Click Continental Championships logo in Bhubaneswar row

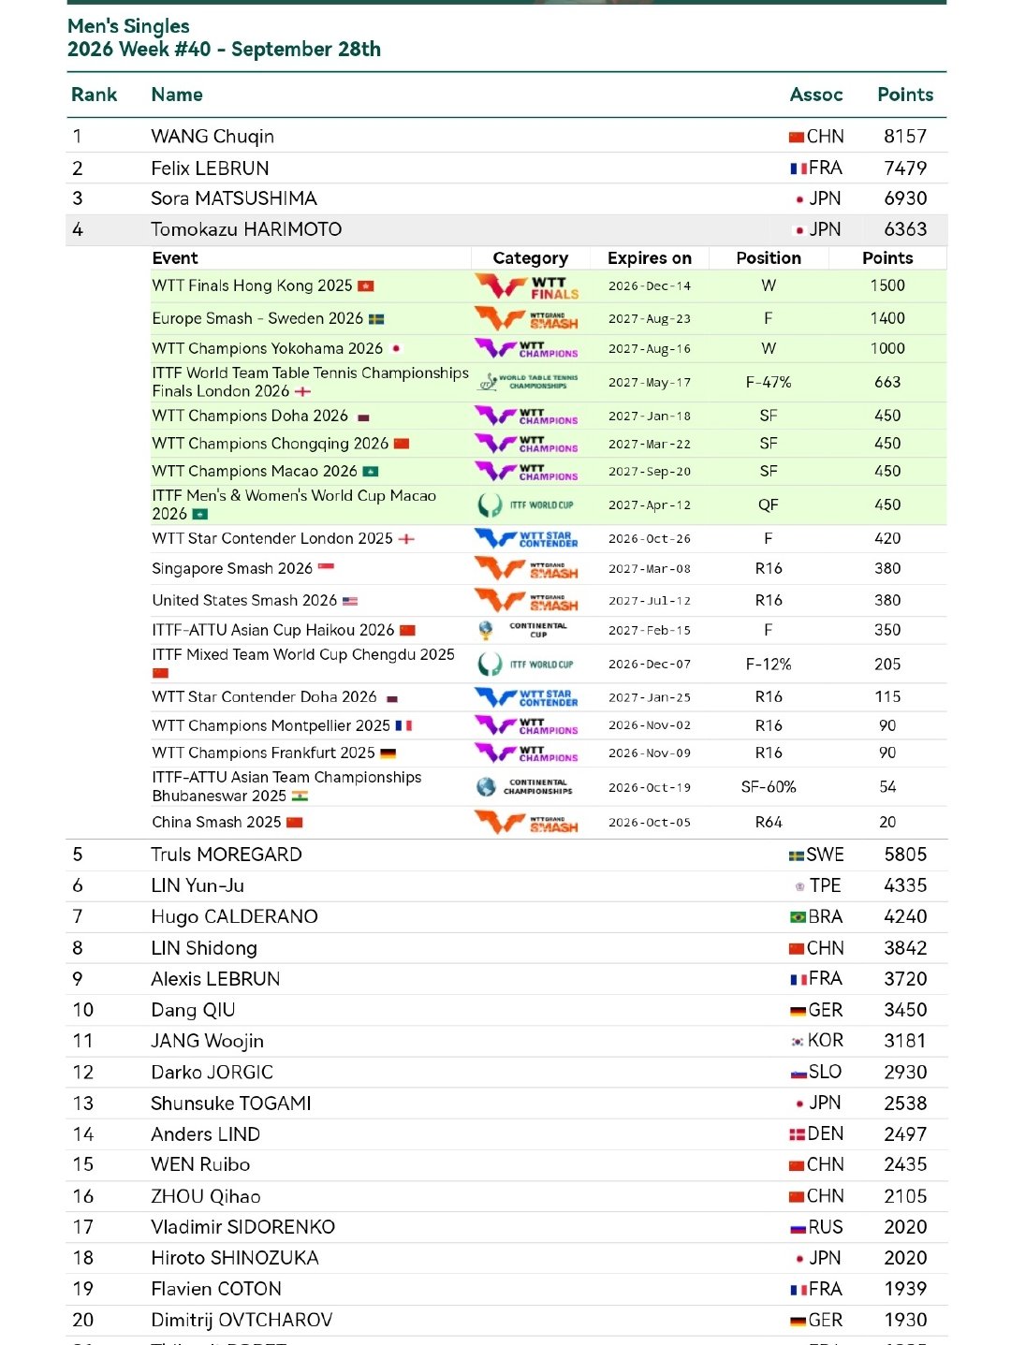click(x=524, y=787)
